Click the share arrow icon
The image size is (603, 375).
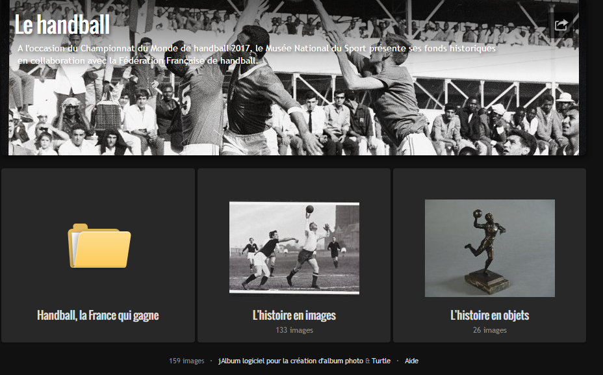click(x=561, y=25)
